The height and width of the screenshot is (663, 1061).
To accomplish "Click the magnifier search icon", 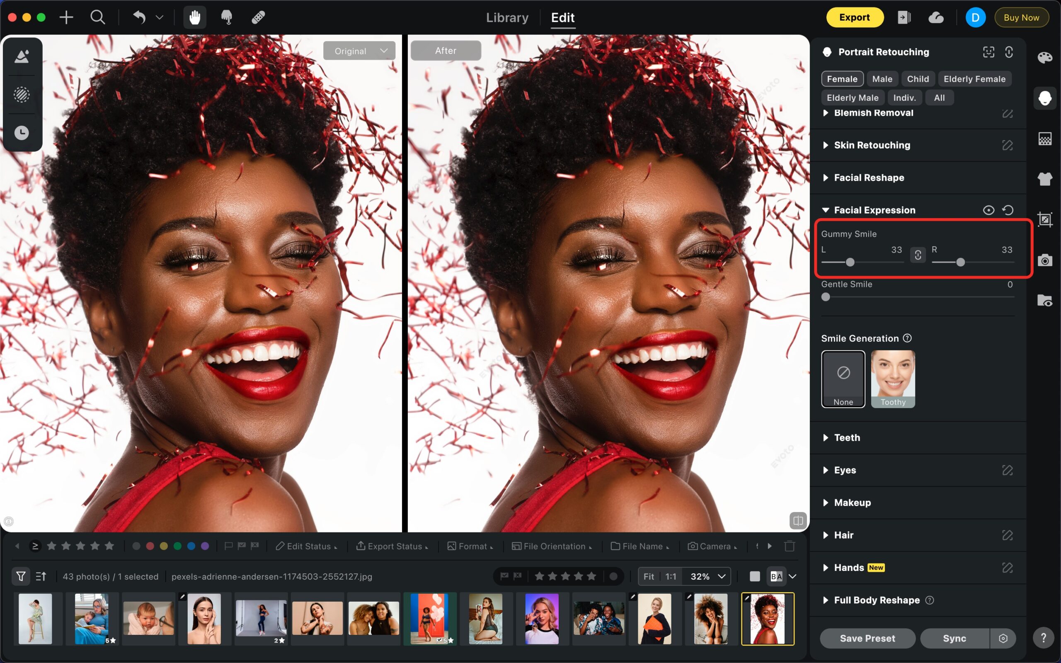I will pos(97,17).
